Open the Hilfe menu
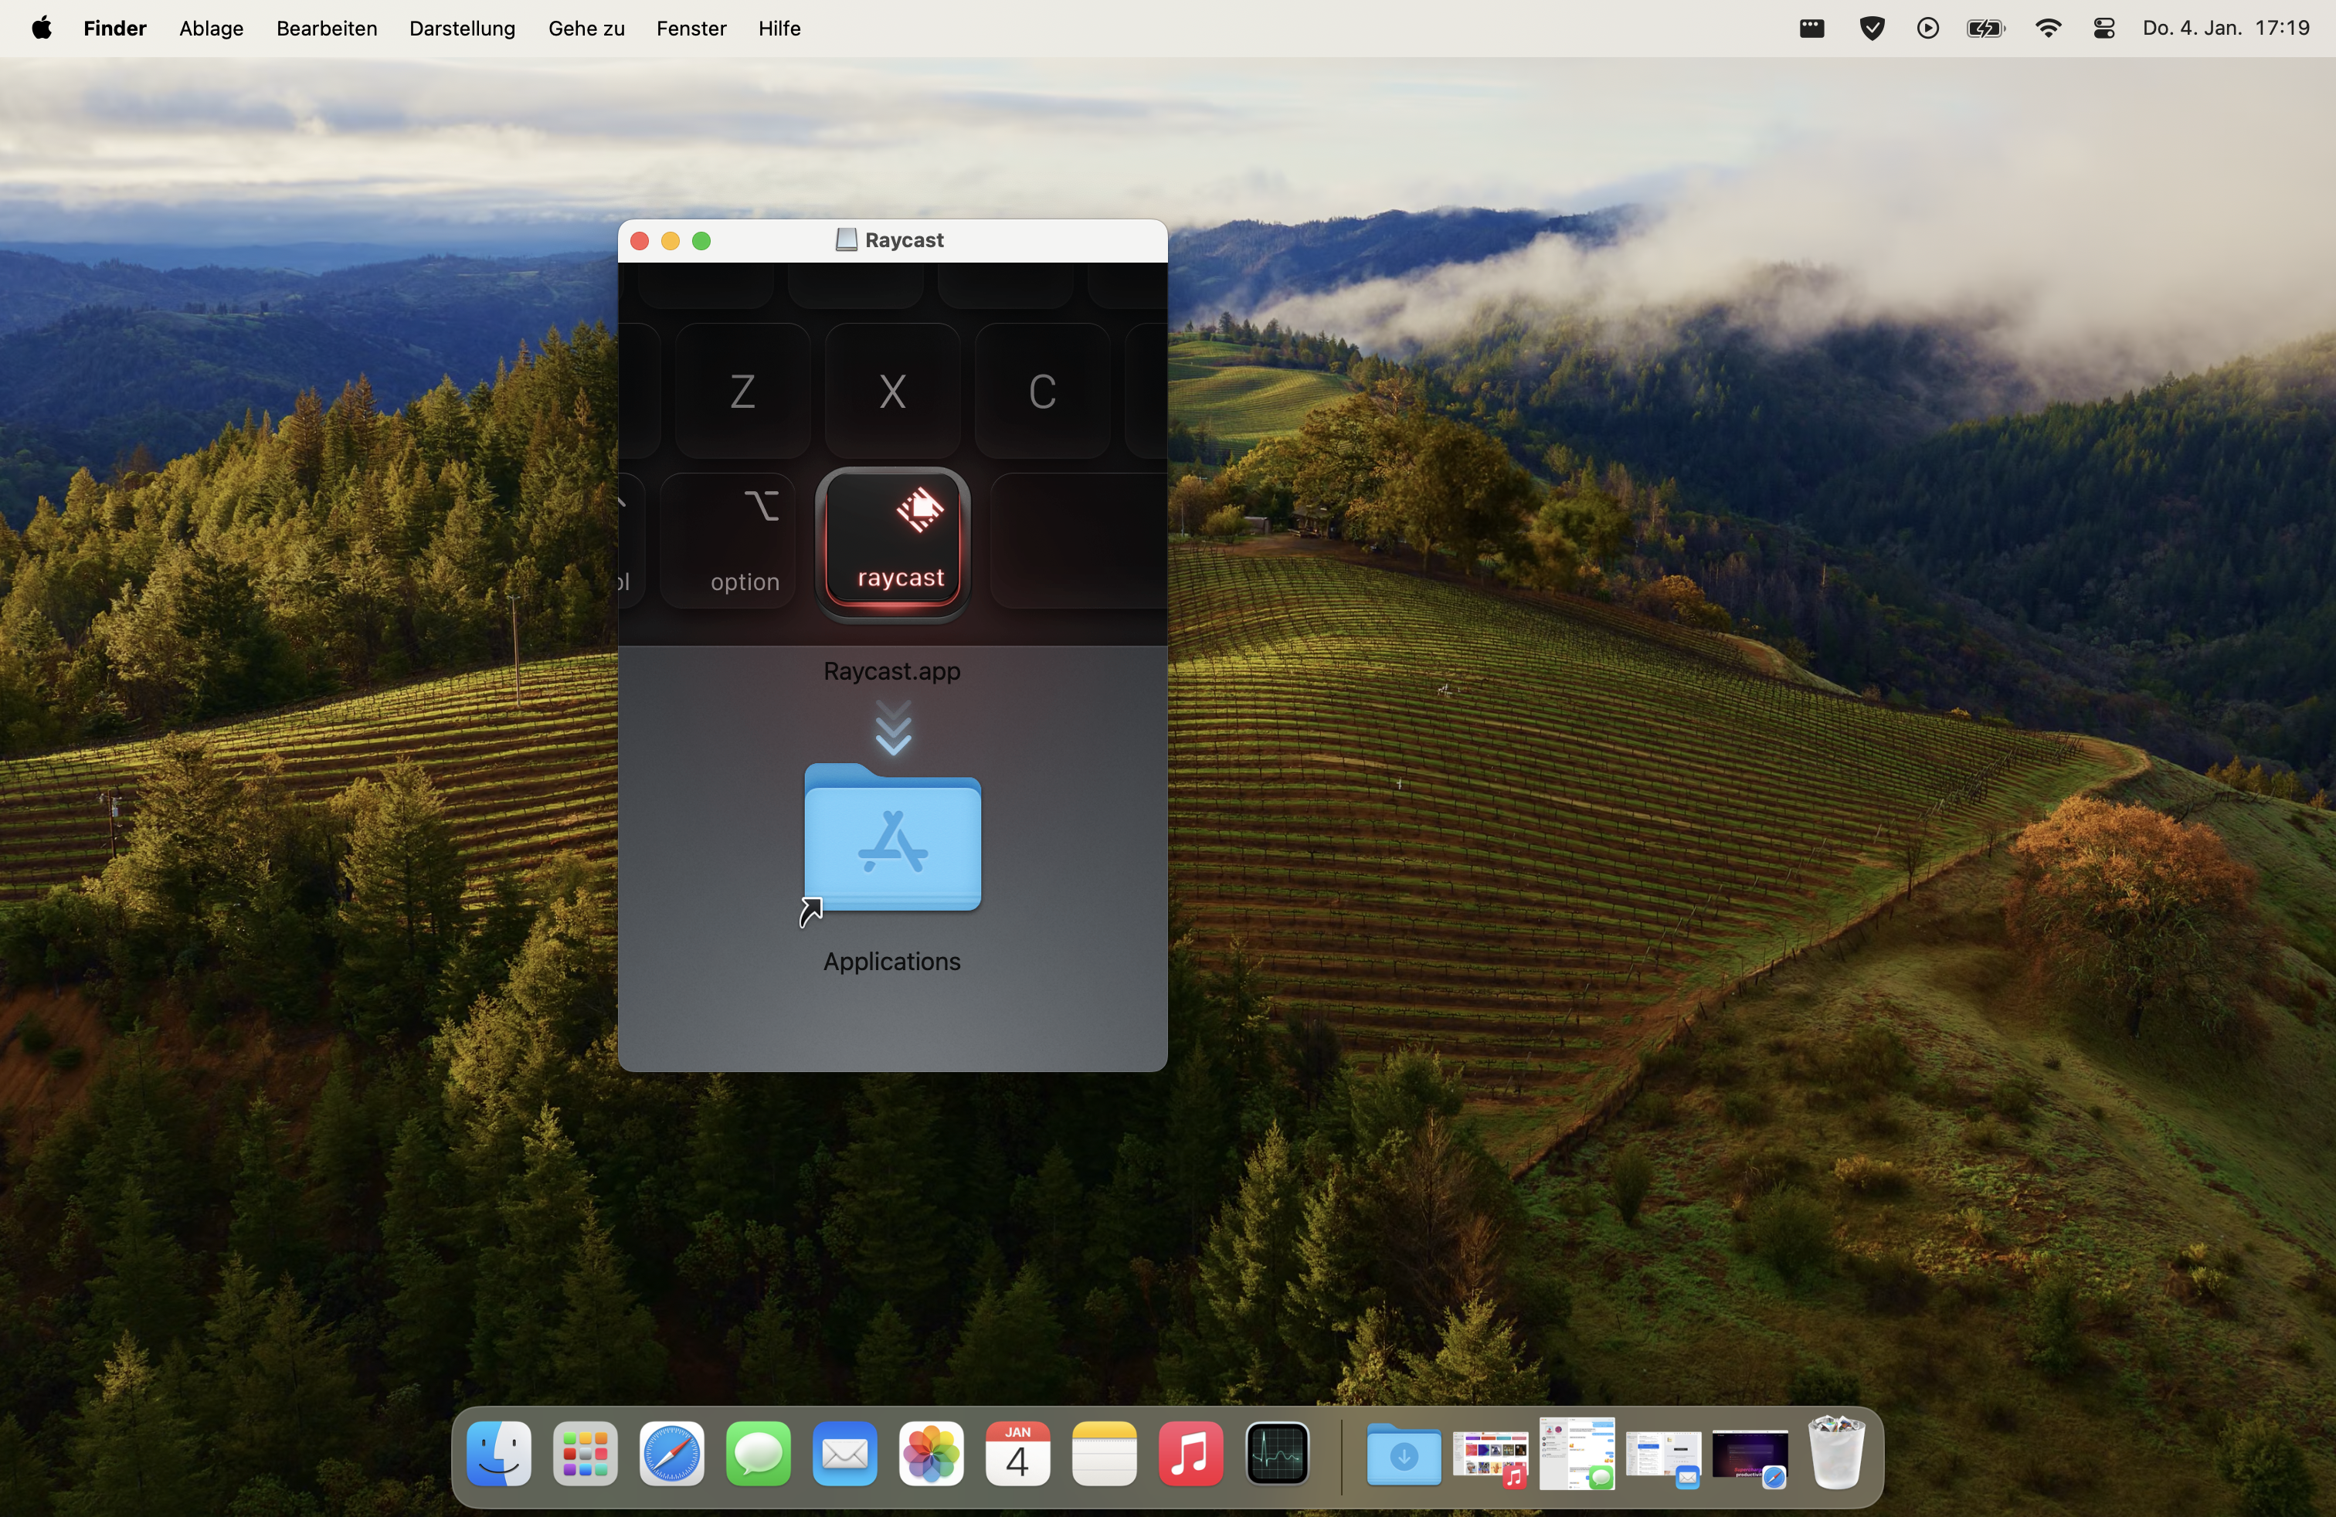This screenshot has width=2336, height=1517. click(779, 28)
